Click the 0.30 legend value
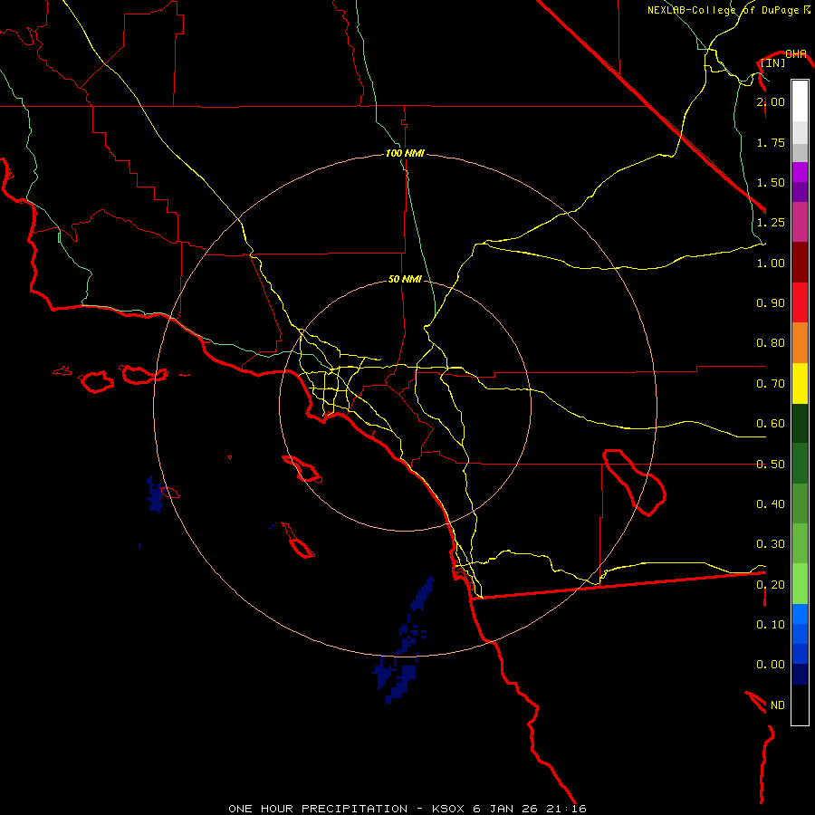 click(771, 544)
